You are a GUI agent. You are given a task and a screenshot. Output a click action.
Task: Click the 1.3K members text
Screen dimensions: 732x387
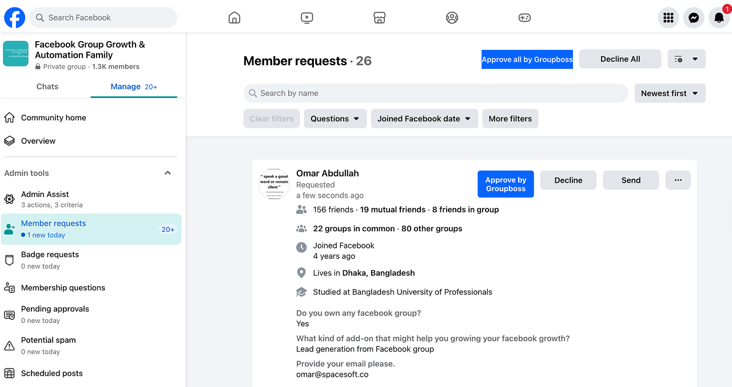pos(116,66)
